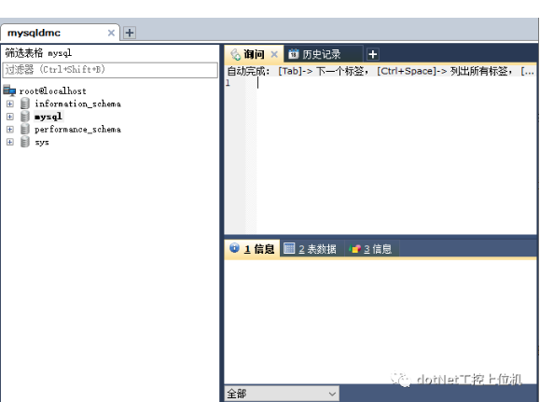Viewport: 540px width, 402px height.
Task: Open the 询问 query tab
Action: point(255,54)
